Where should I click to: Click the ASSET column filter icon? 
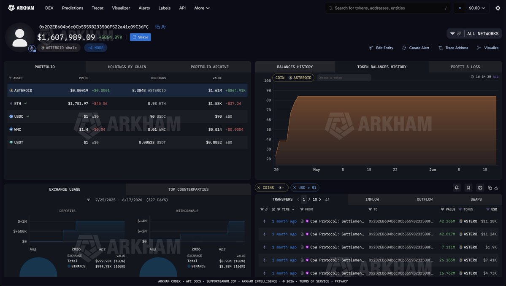pyautogui.click(x=10, y=78)
